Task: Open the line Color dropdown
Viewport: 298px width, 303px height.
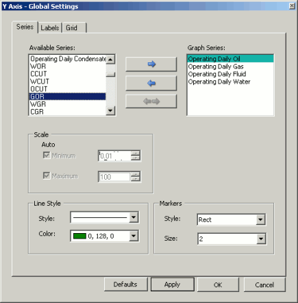Action: coord(134,236)
